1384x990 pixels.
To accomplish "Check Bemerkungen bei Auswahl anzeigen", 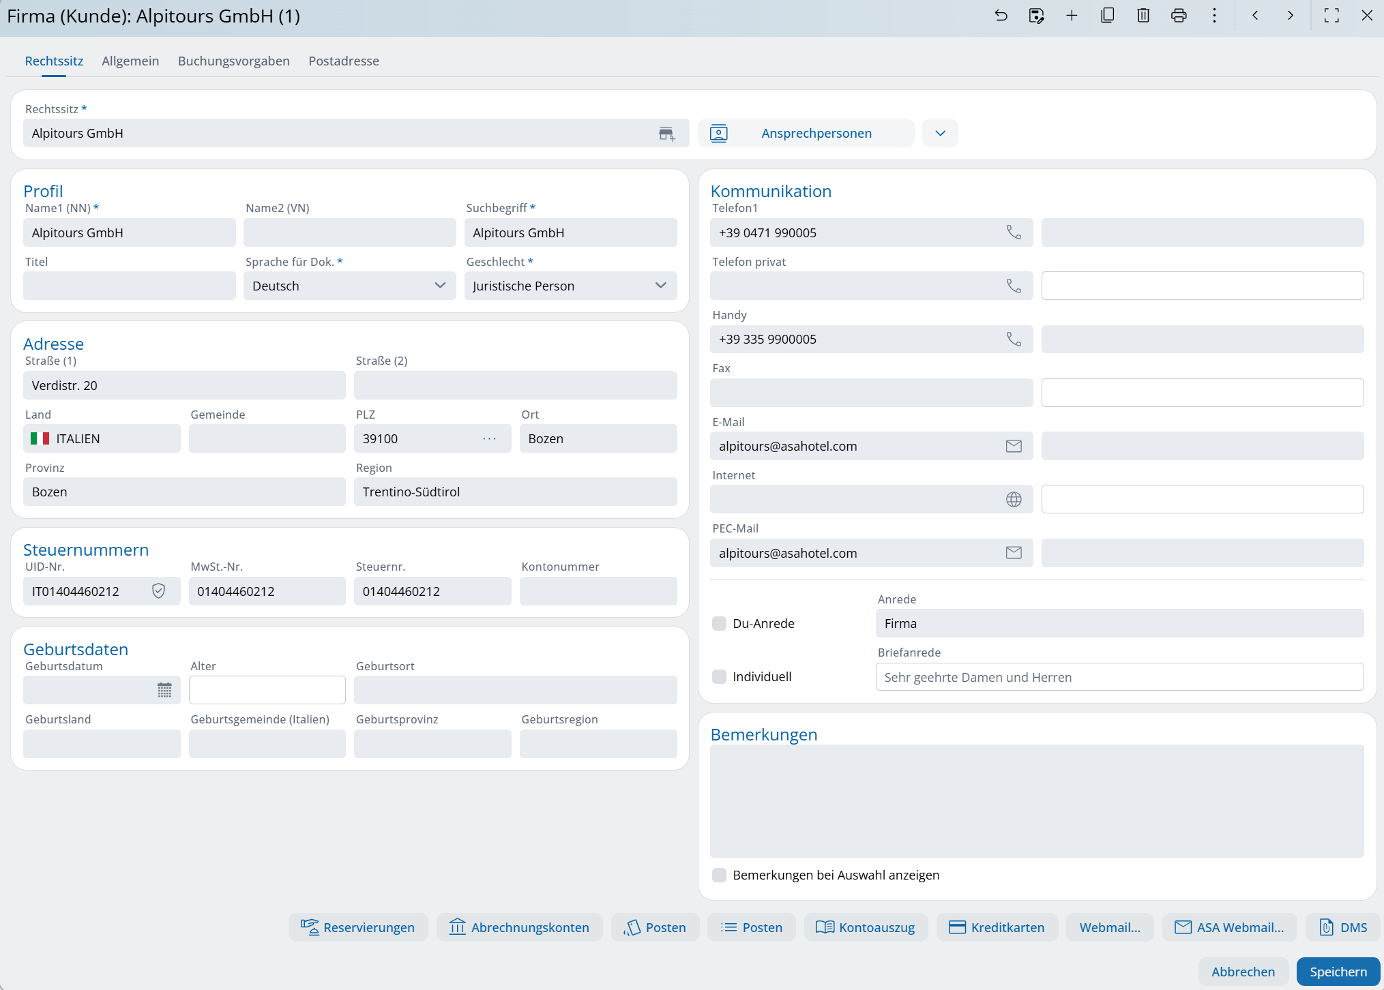I will pyautogui.click(x=719, y=875).
